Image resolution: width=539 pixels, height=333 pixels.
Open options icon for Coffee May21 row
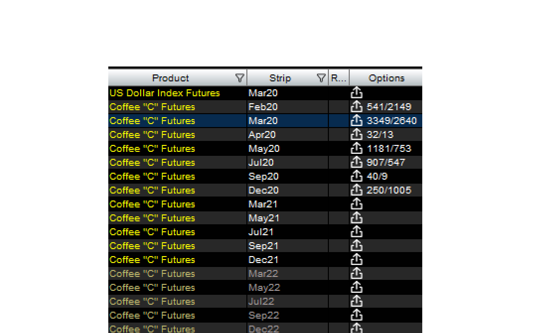[x=357, y=218]
